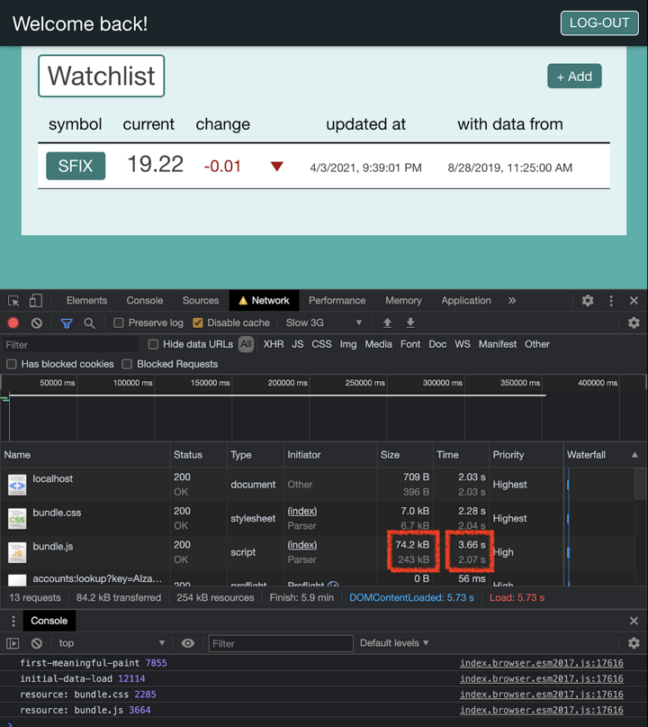This screenshot has height=727, width=648.
Task: Uncheck the Disable cache checkbox
Action: tap(198, 323)
